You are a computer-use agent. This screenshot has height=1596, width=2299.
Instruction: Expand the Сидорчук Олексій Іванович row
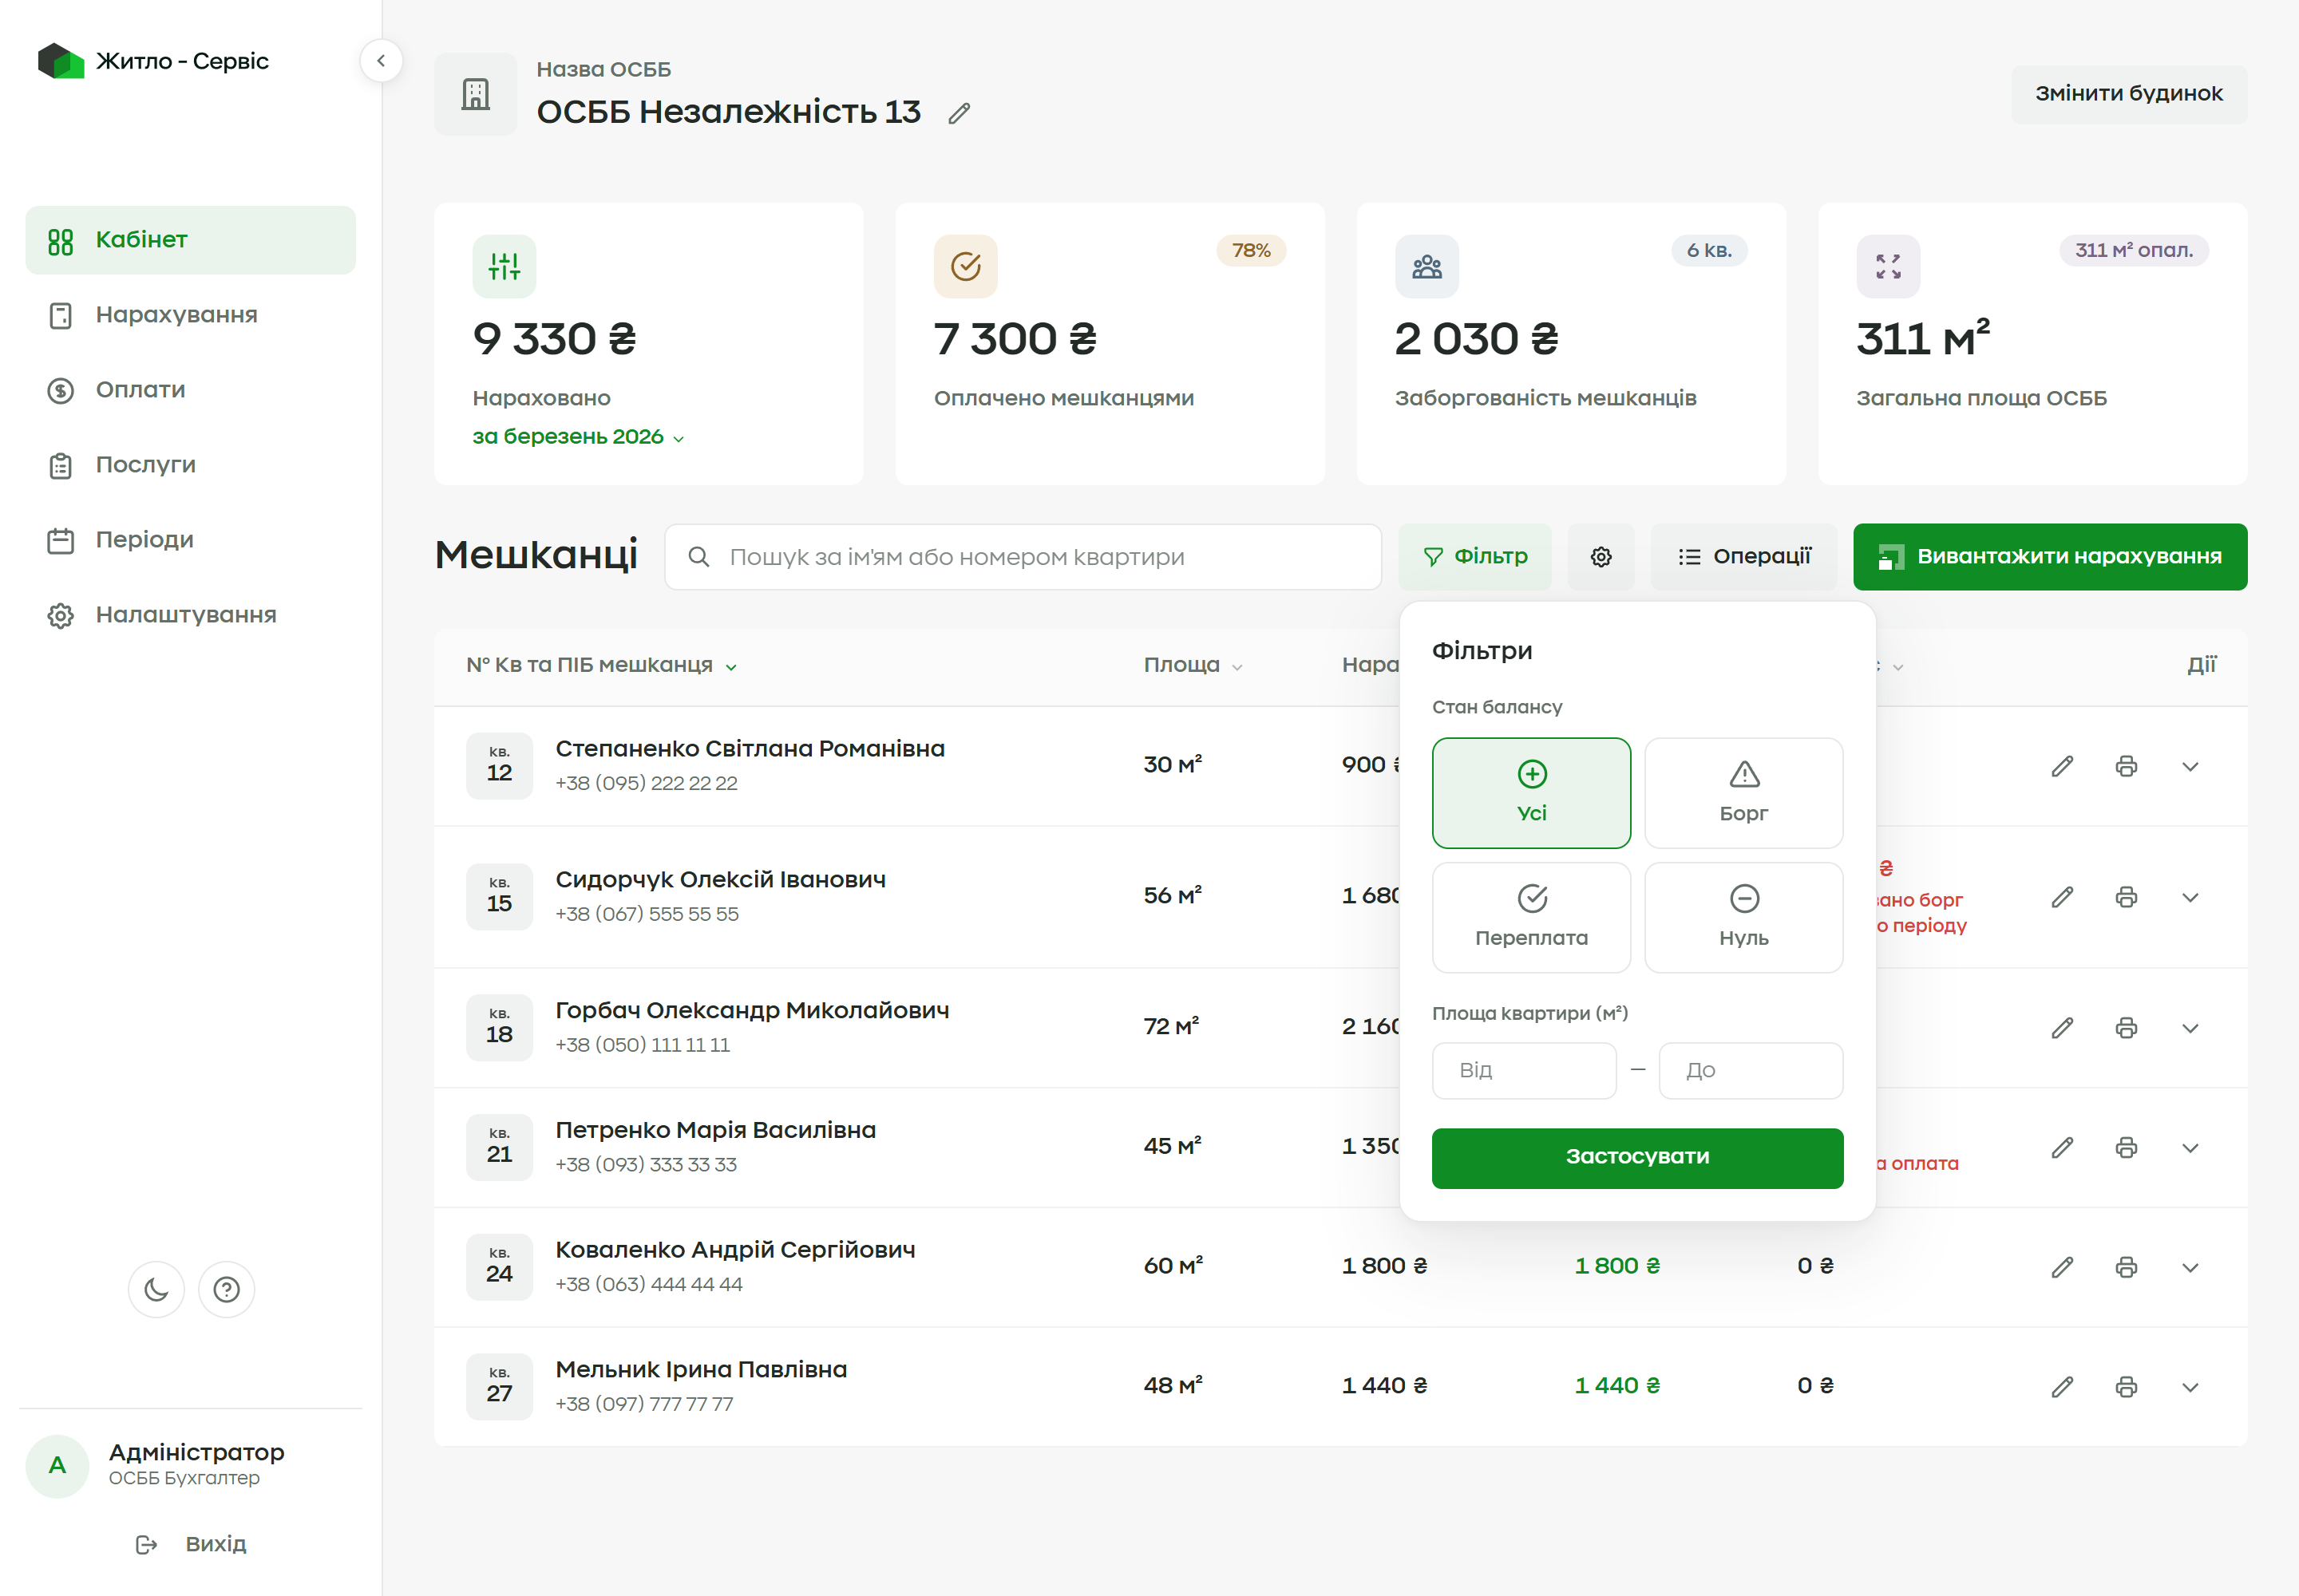pos(2191,898)
